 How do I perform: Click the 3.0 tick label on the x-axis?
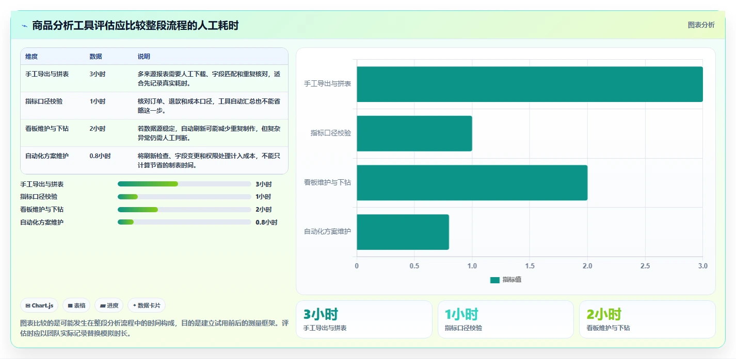pyautogui.click(x=702, y=266)
